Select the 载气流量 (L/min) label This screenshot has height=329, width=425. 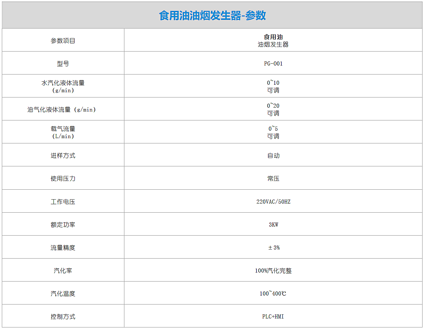coord(63,133)
